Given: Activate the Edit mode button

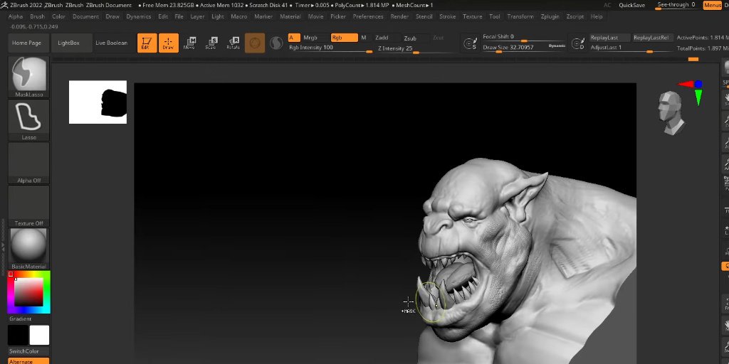Looking at the screenshot, I should [147, 43].
